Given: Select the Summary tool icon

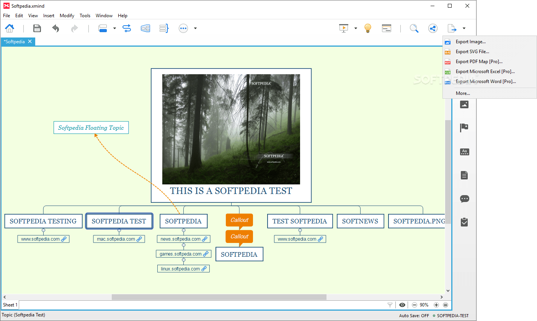Looking at the screenshot, I should pos(164,28).
